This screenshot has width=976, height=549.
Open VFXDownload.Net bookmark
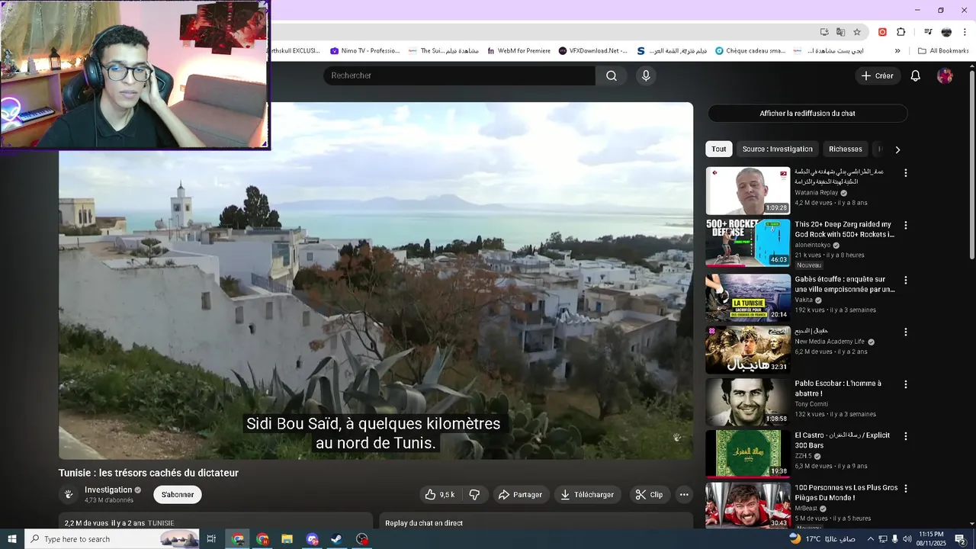pos(593,51)
